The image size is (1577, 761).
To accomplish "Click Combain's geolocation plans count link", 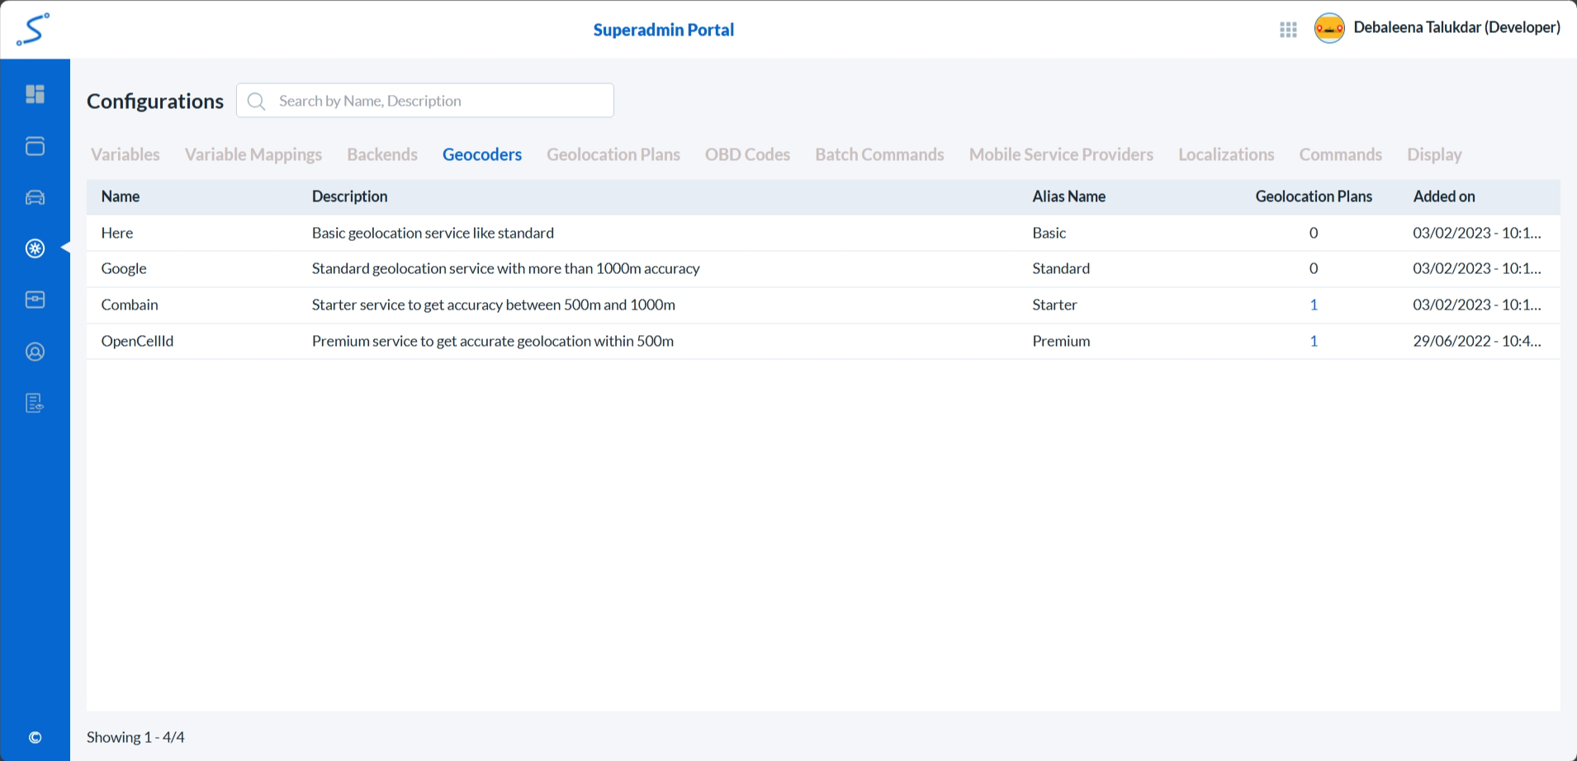I will click(1313, 305).
